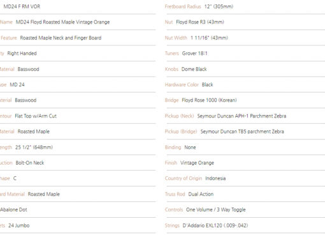Select the Hardware Color label

182,85
